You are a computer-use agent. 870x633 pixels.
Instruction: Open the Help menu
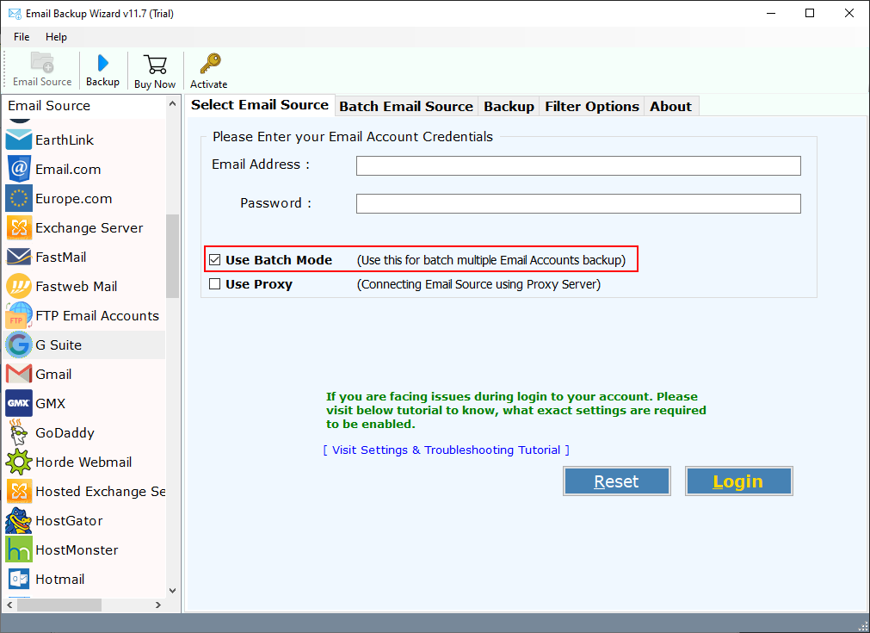tap(56, 37)
